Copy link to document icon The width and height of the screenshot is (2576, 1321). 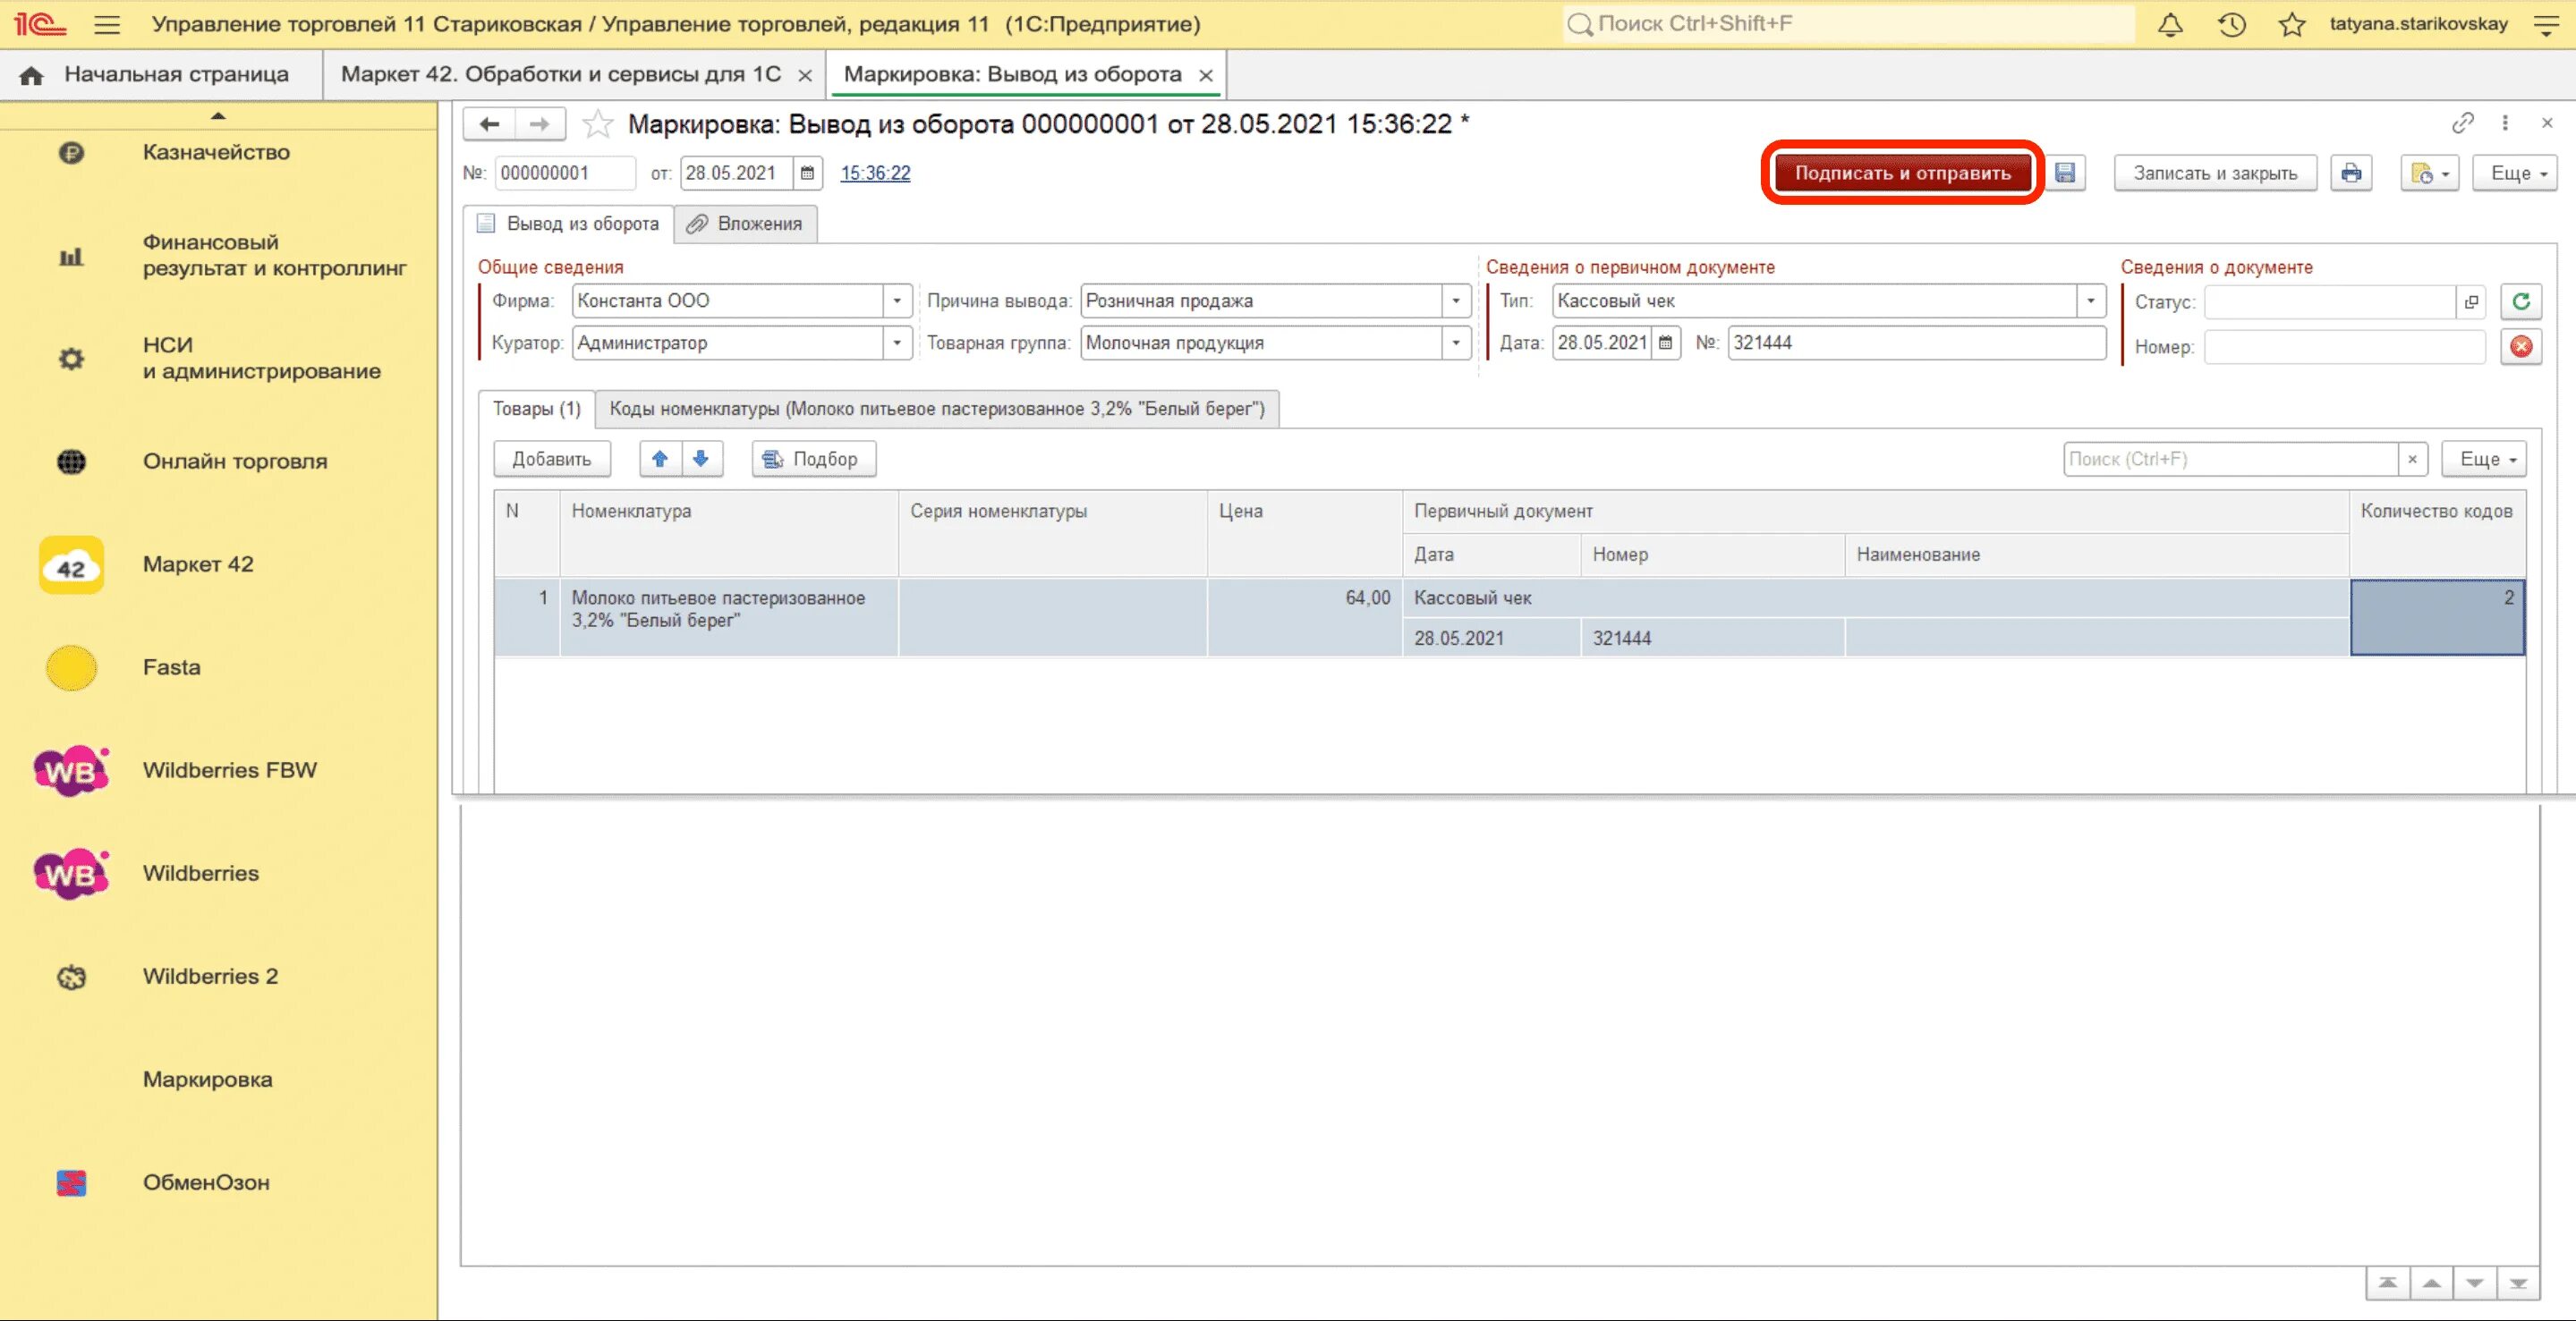point(2462,123)
